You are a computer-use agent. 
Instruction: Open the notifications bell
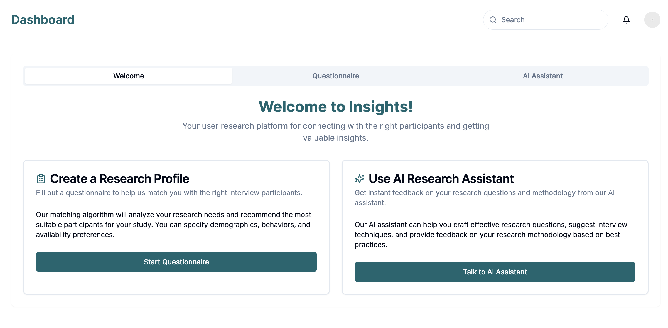click(x=626, y=20)
